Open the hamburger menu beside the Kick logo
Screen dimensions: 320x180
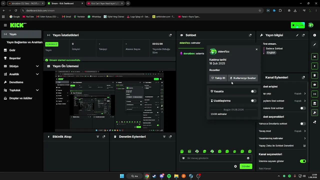coord(5,25)
